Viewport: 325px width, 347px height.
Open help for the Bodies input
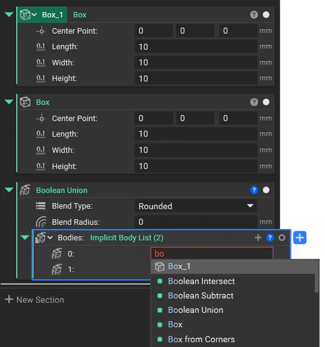coord(270,238)
